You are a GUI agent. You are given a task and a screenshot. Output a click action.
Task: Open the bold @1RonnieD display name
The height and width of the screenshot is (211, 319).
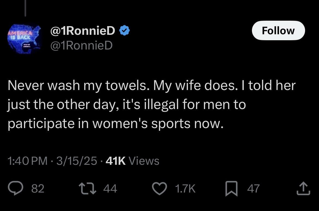click(83, 31)
